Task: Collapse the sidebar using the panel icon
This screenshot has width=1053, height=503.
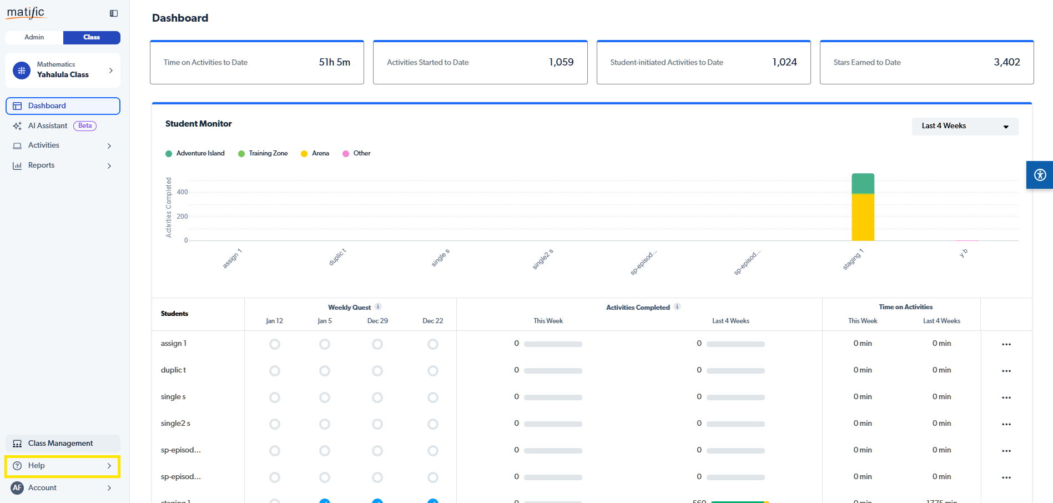Action: pos(114,13)
